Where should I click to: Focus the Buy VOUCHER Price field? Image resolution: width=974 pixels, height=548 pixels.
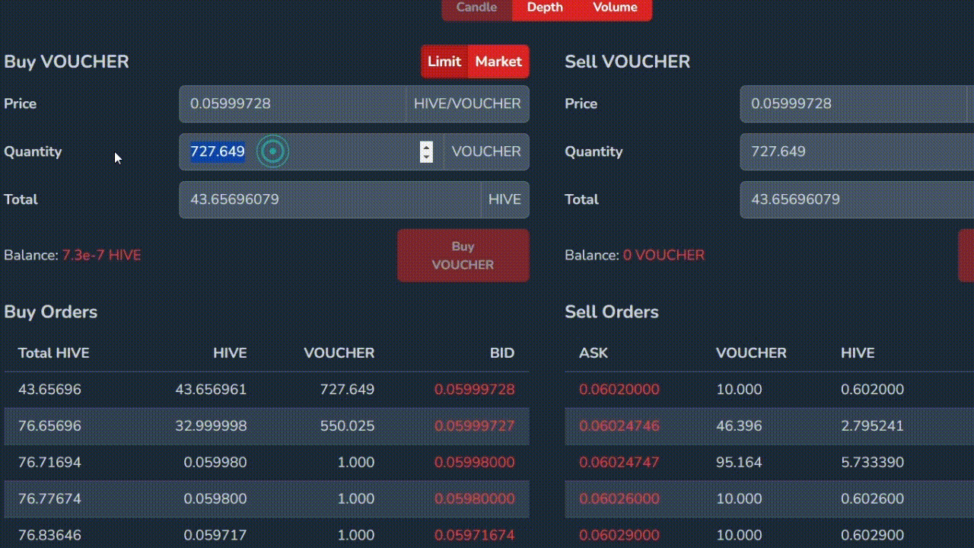pyautogui.click(x=293, y=104)
